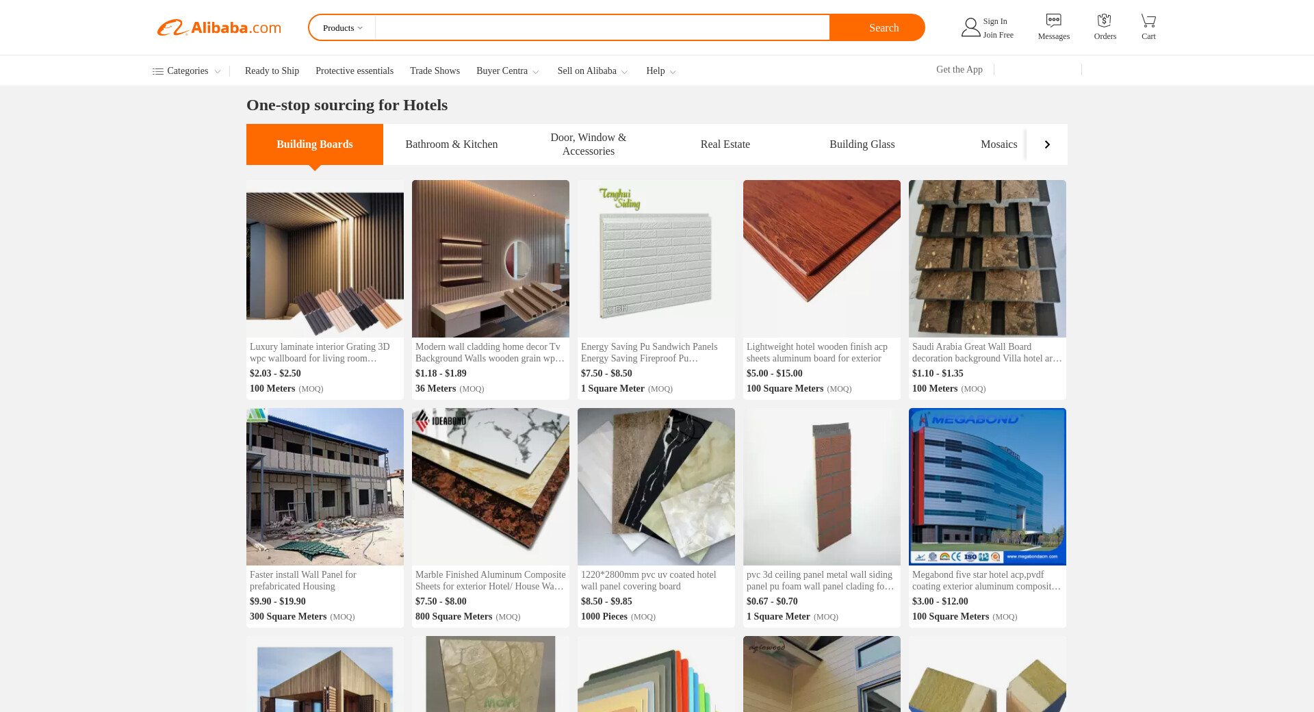
Task: Click the $3.00 - $12.00 price
Action: coord(940,601)
